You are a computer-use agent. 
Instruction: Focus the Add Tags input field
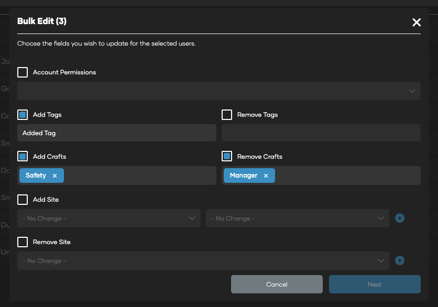coord(117,133)
